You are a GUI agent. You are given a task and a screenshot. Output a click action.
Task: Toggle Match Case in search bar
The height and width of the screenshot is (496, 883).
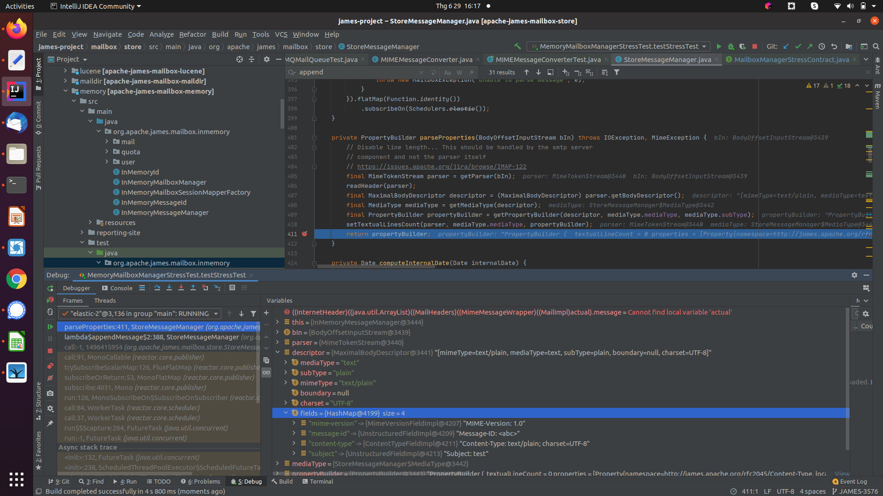(447, 72)
